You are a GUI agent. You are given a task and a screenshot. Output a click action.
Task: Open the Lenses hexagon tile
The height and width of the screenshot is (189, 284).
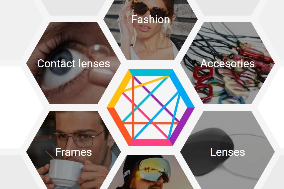227,150
